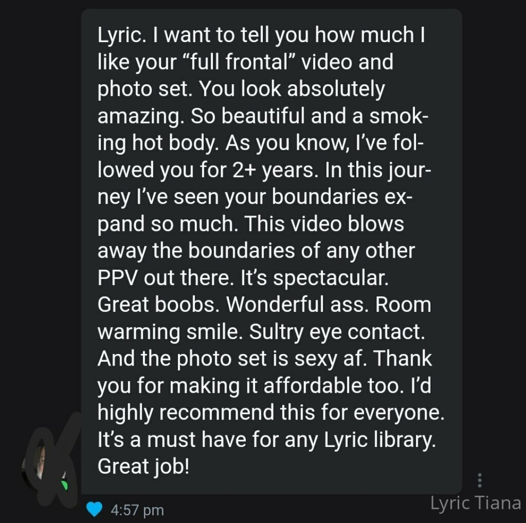The height and width of the screenshot is (523, 526).
Task: Click the Lyric Tiana watermark text
Action: point(475,503)
